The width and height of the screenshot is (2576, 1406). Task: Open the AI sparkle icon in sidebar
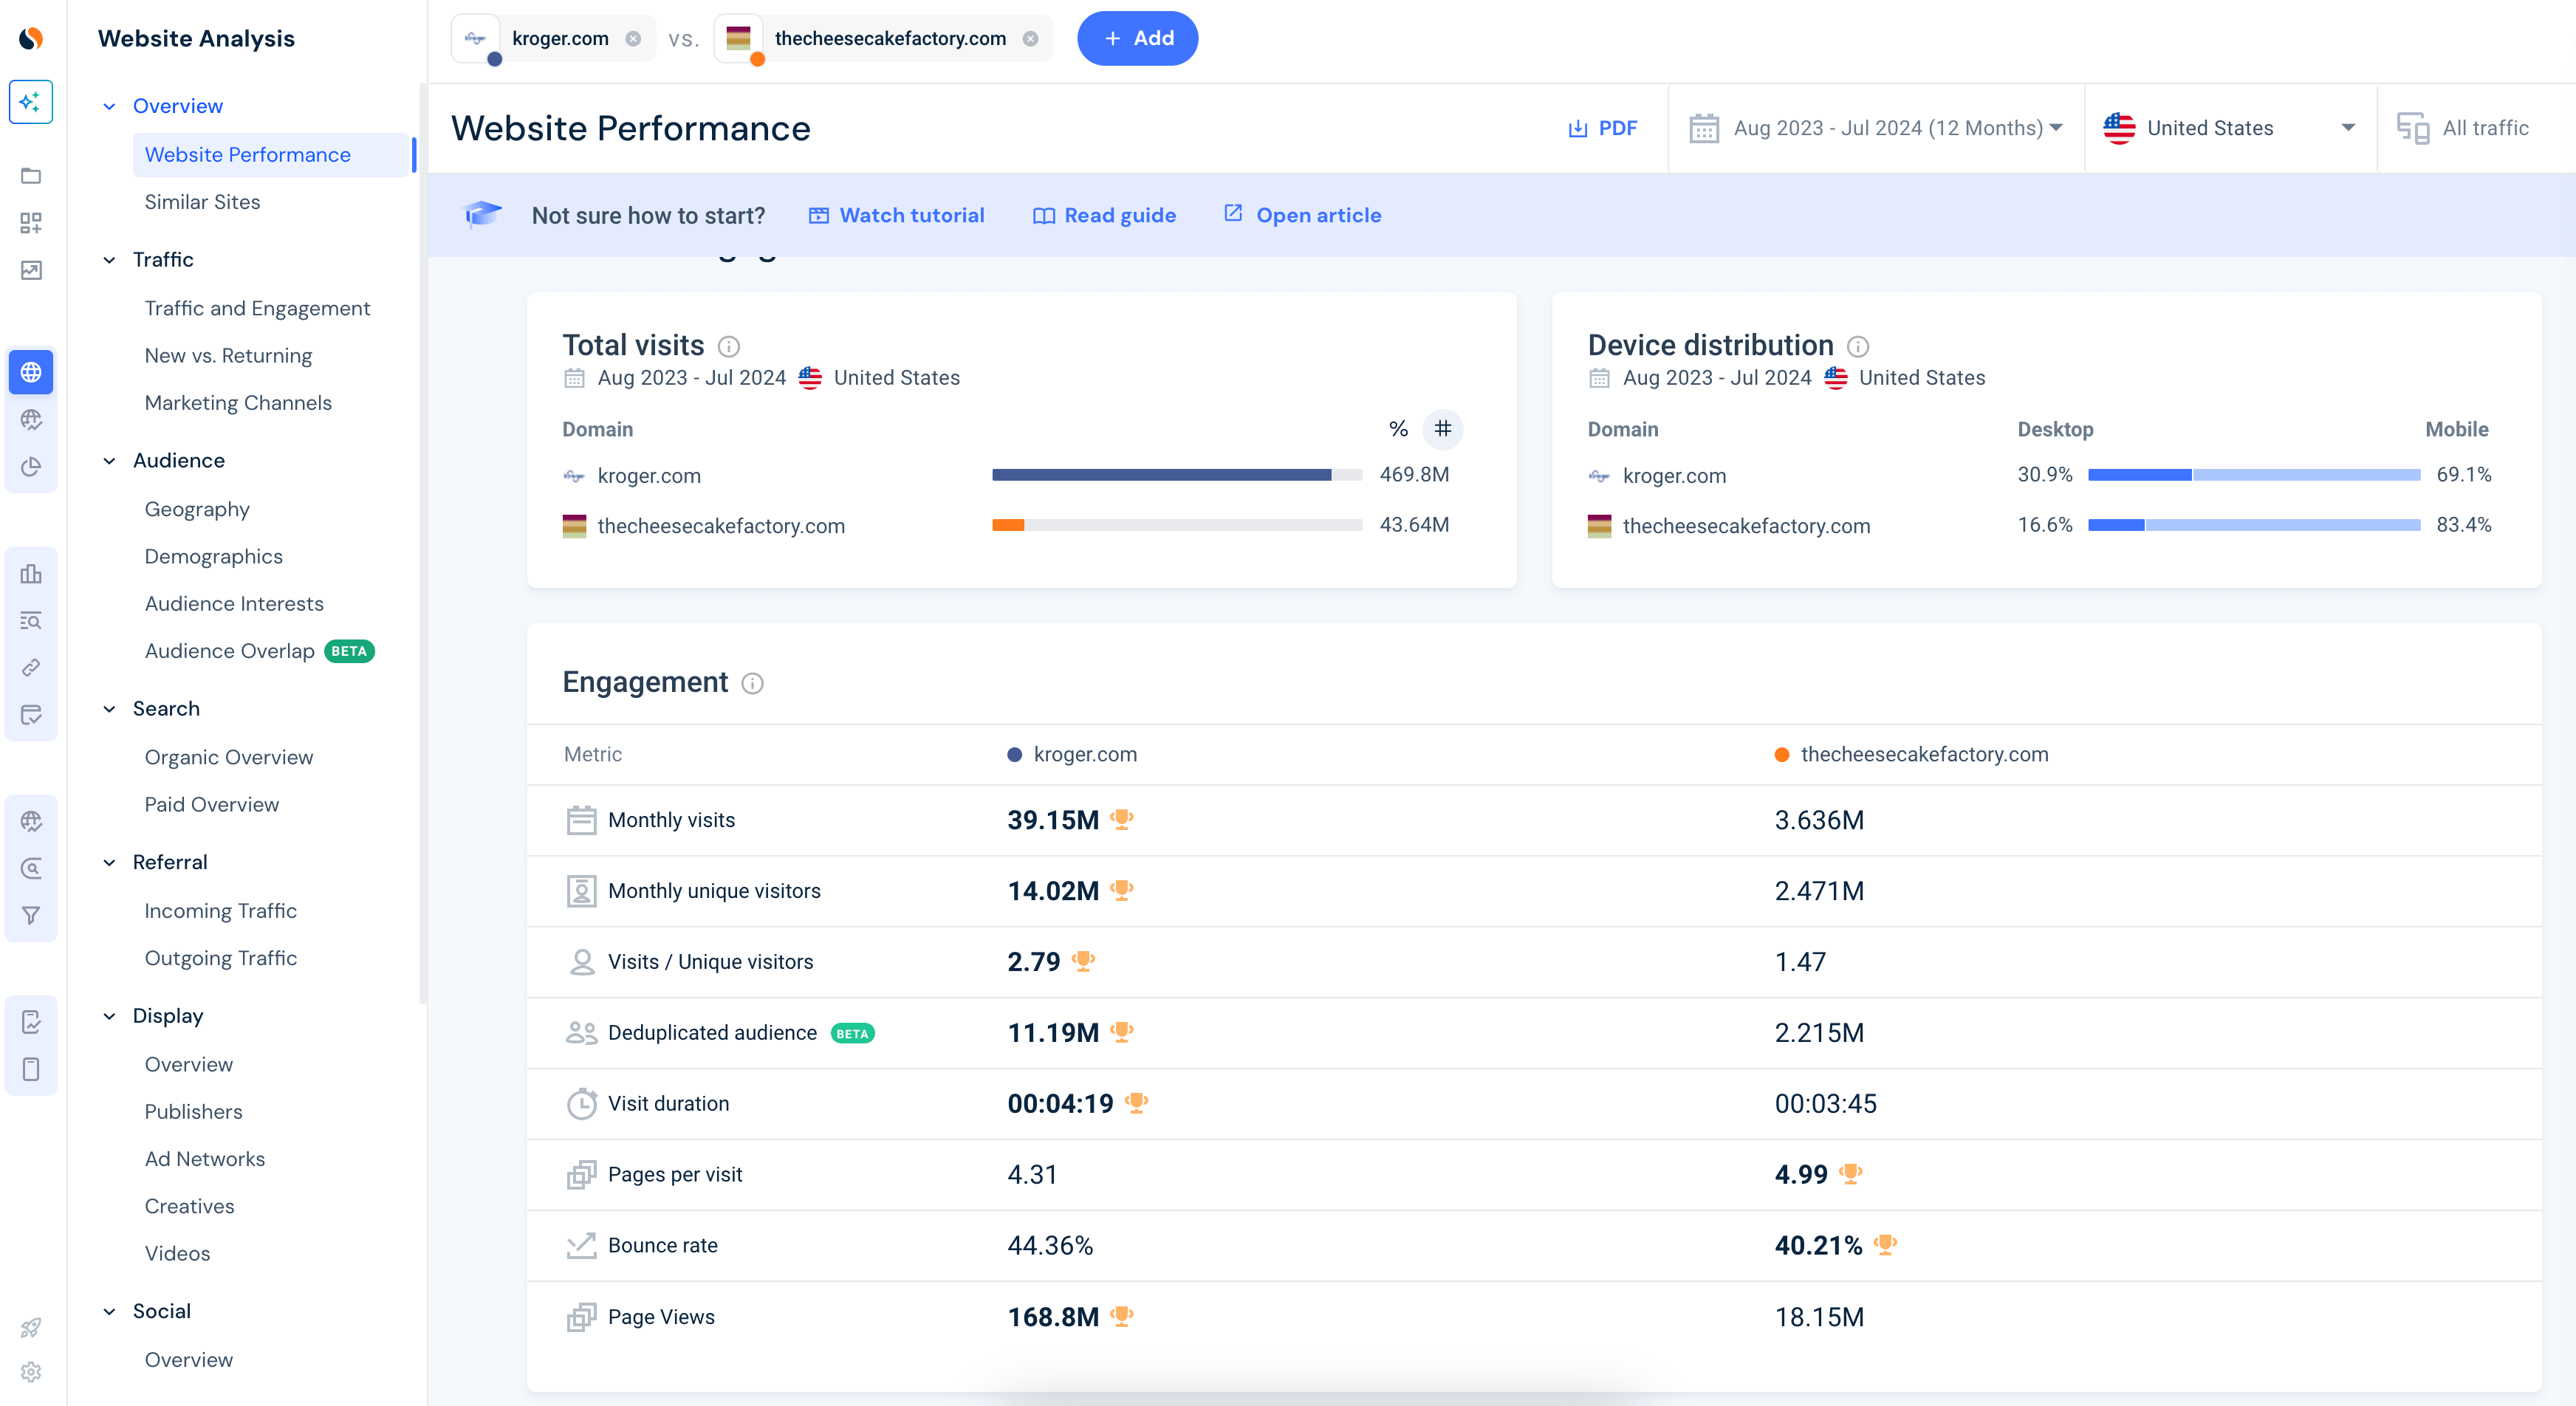tap(31, 102)
